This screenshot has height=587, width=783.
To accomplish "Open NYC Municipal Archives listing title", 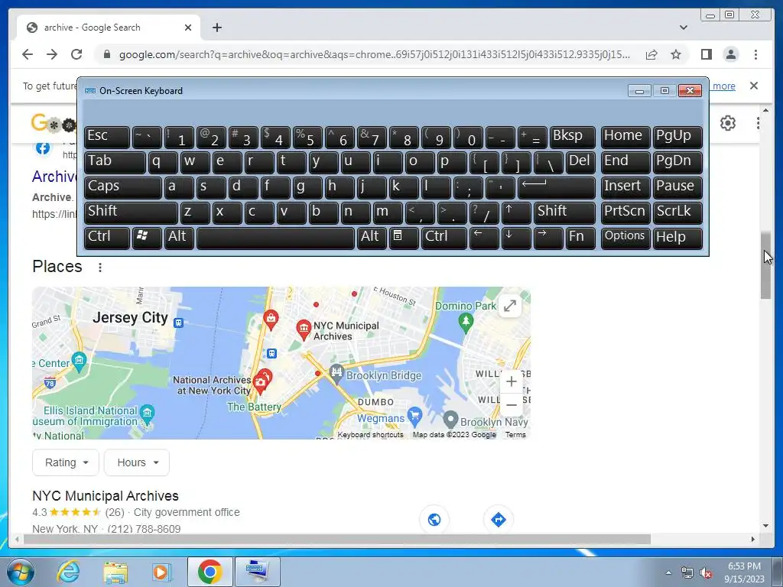I will click(x=106, y=495).
